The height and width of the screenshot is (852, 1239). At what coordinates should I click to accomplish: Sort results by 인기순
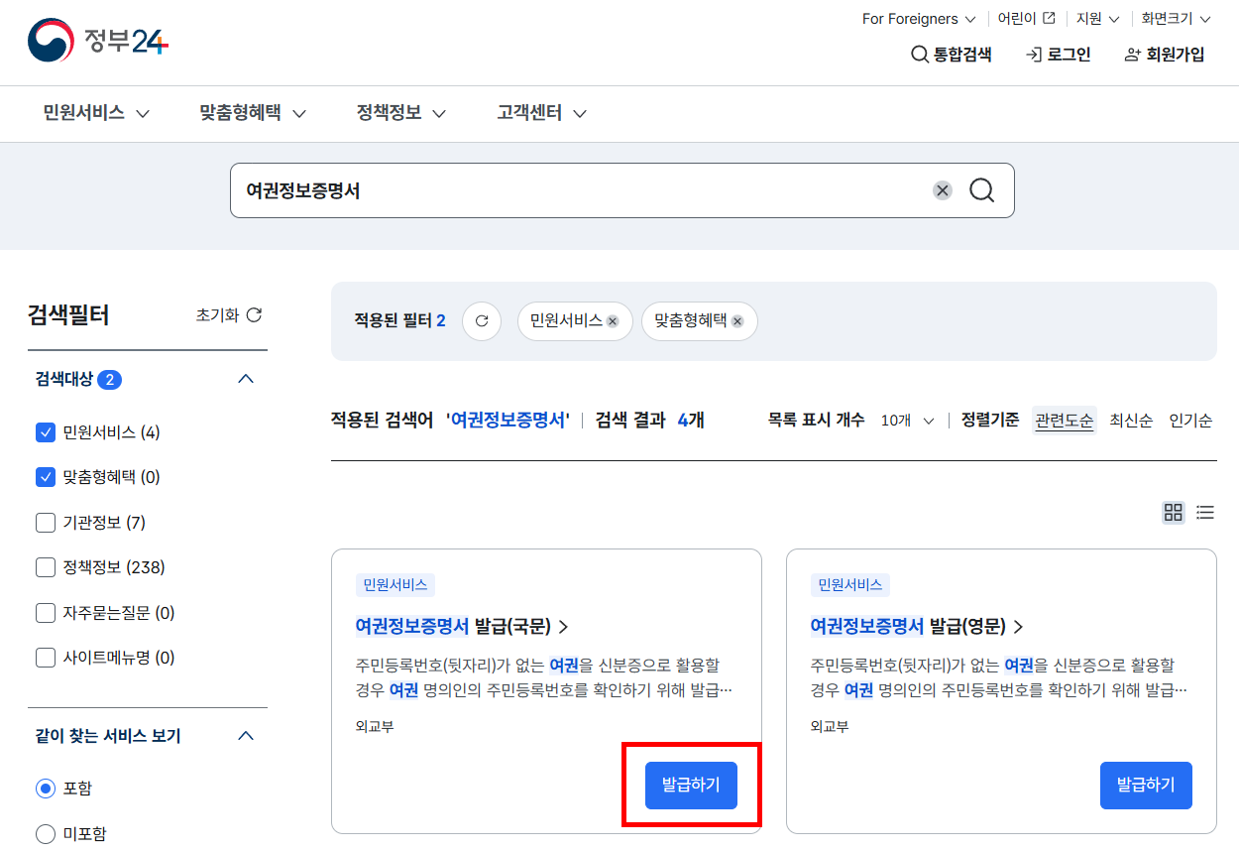1190,421
